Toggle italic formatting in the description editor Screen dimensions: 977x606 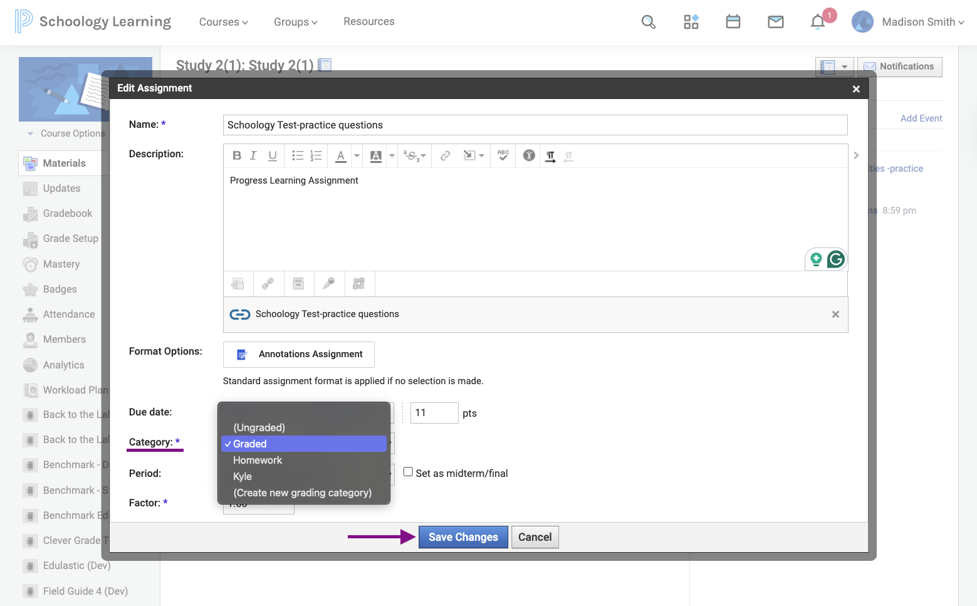pos(253,156)
